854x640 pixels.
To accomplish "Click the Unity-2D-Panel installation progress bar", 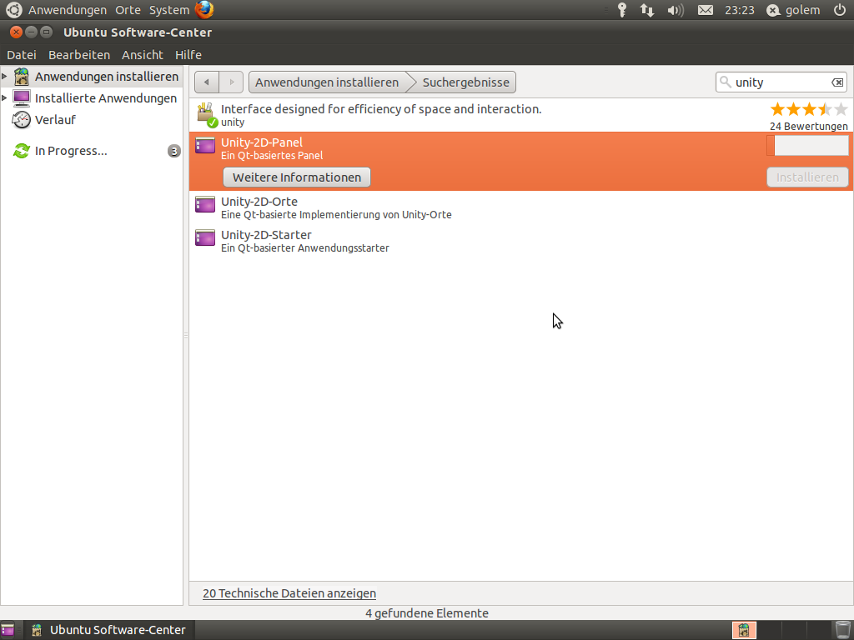I will coord(807,146).
